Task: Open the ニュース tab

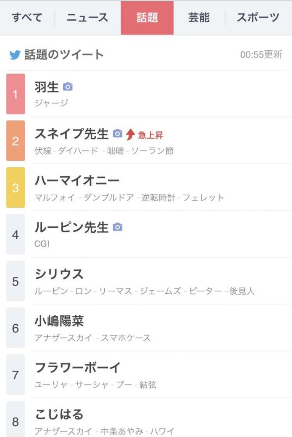Action: [x=87, y=18]
